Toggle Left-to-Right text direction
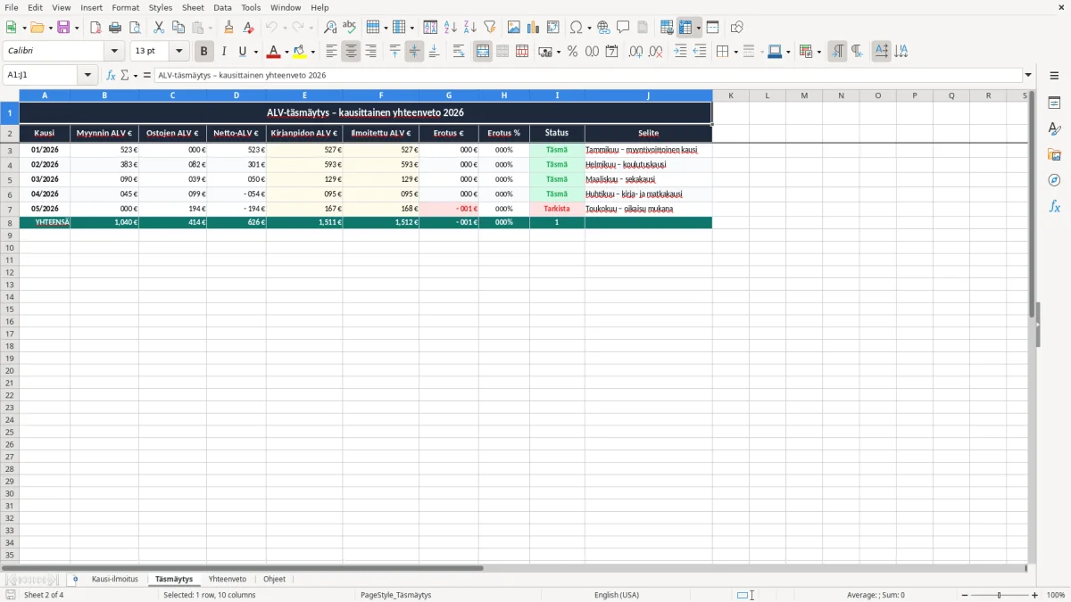Viewport: 1071px width, 602px height. pyautogui.click(x=837, y=52)
